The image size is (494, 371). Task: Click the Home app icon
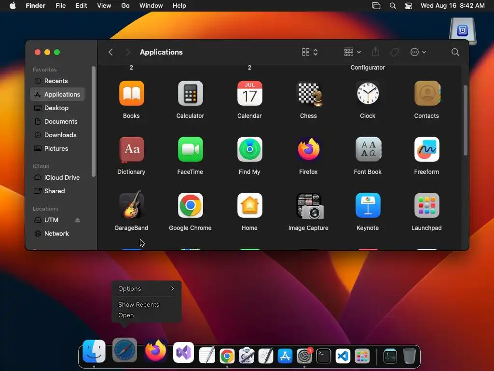point(249,205)
